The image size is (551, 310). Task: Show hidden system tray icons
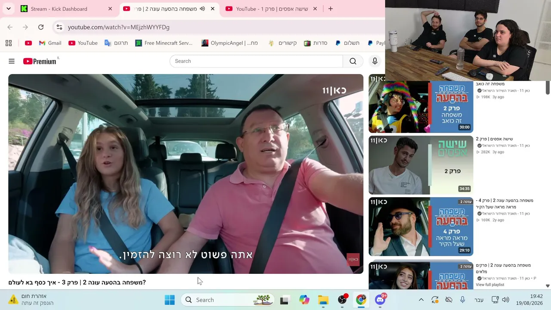point(421,300)
